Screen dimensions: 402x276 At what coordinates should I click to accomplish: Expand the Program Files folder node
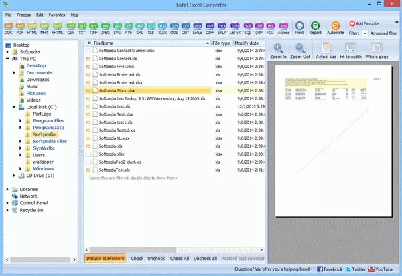click(x=21, y=122)
